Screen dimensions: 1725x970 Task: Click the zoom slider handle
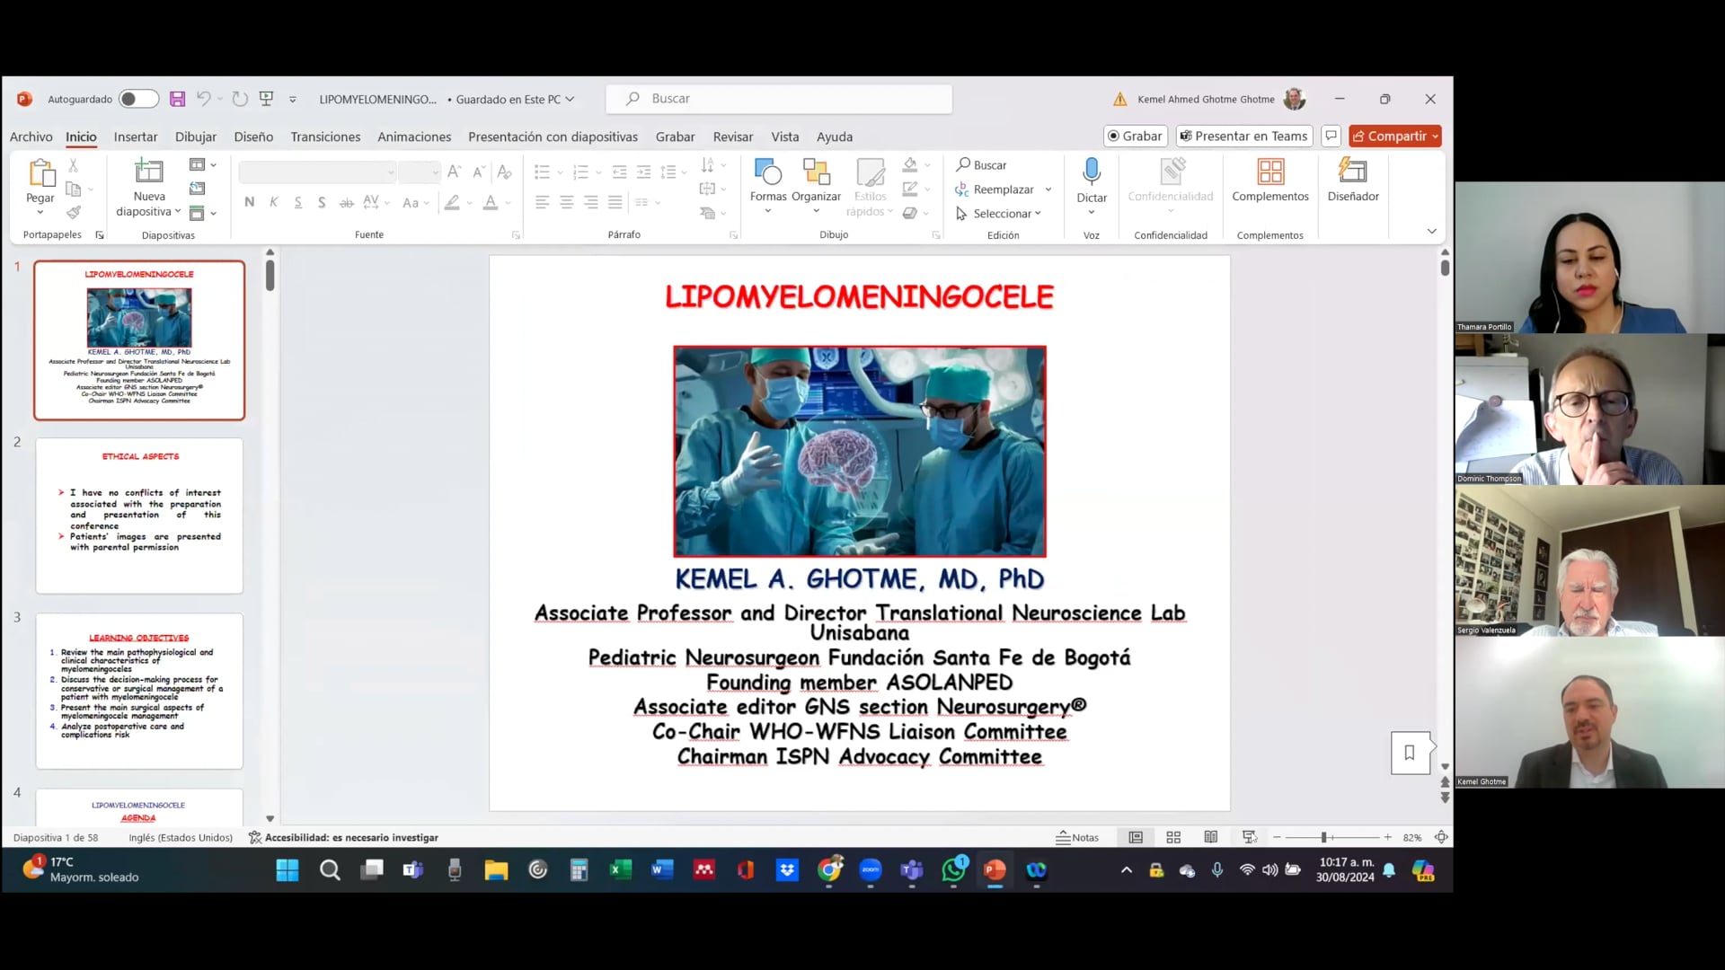(x=1323, y=837)
